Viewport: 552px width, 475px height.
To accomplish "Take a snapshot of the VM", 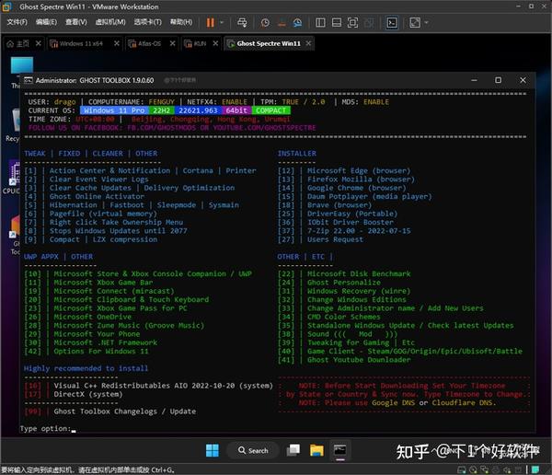I will [265, 22].
